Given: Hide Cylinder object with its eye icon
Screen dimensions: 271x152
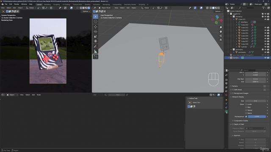Looking at the screenshot, I should pos(265,47).
